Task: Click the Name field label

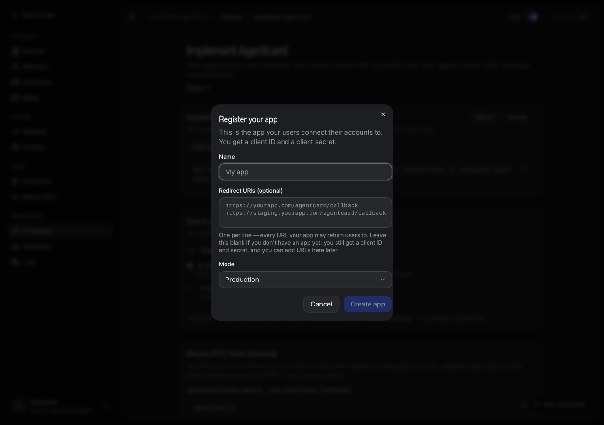Action: pos(227,157)
